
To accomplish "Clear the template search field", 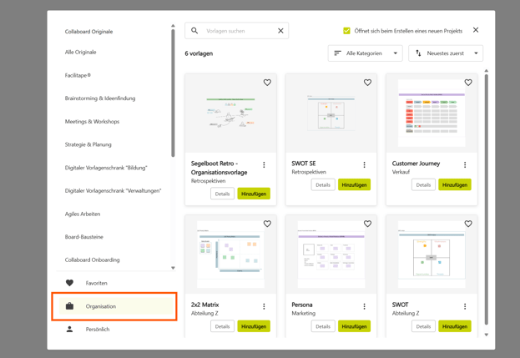I will (280, 31).
